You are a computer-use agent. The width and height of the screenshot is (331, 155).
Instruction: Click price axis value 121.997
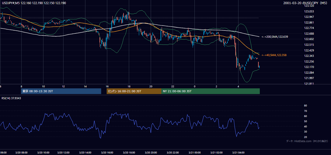tap(309, 78)
